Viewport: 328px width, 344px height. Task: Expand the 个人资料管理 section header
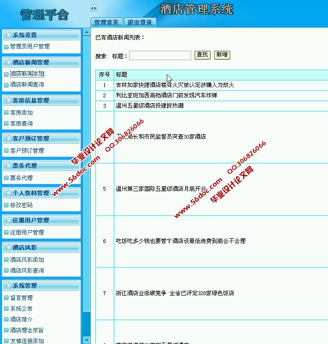(41, 193)
